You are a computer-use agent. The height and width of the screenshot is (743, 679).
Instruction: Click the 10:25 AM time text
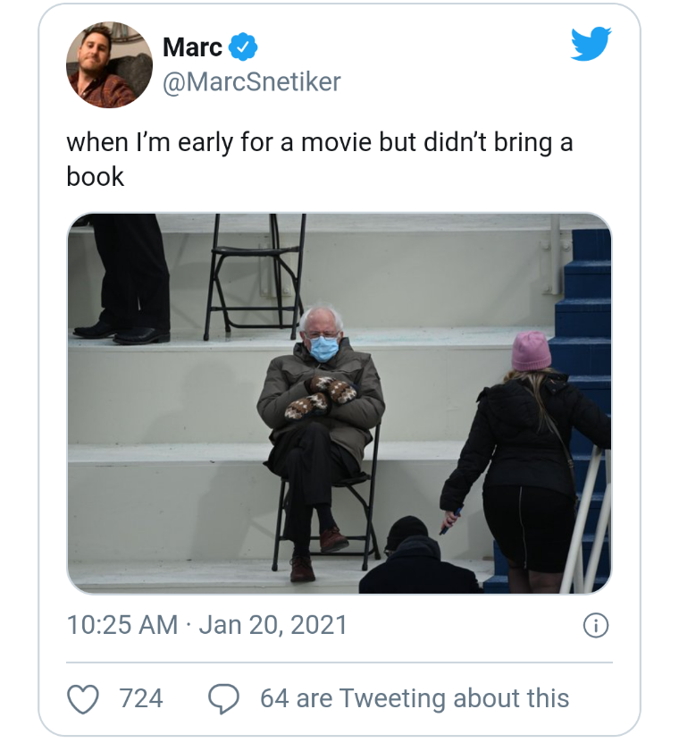122,625
